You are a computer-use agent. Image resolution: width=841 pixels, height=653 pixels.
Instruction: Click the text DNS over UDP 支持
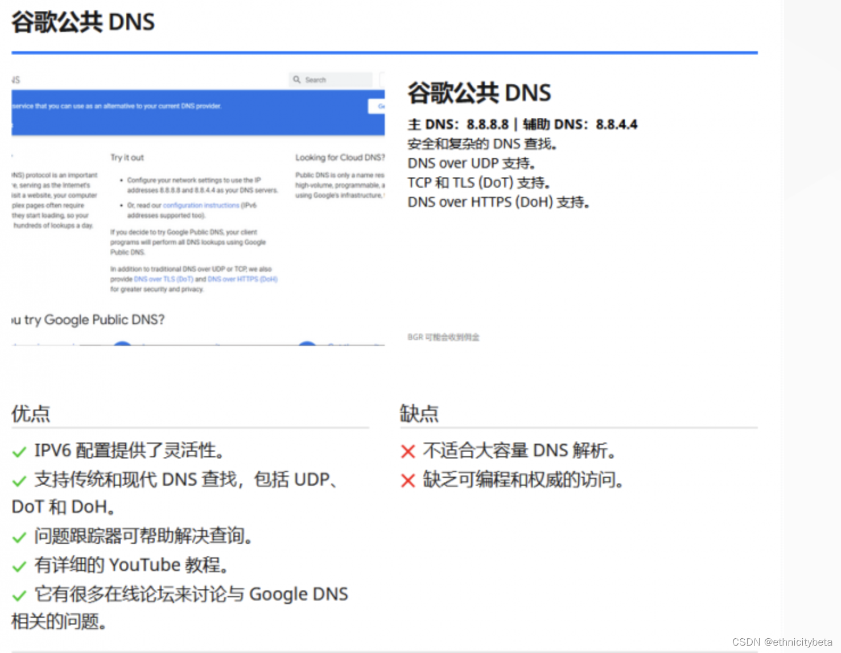coord(472,163)
